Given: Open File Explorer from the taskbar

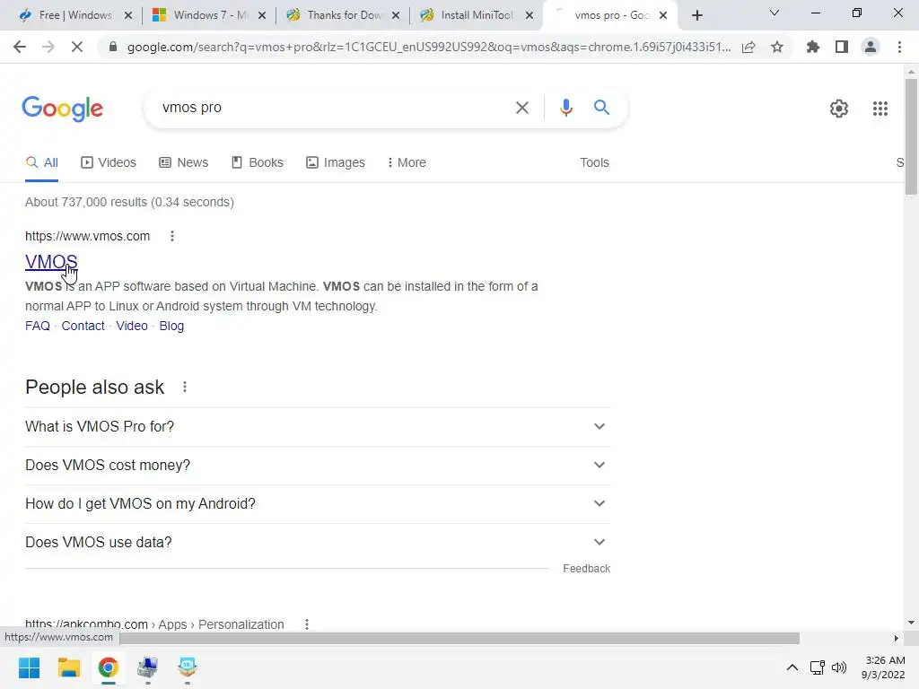Looking at the screenshot, I should 68,667.
